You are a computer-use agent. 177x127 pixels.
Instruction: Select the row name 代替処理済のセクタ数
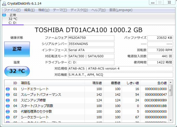(36, 111)
